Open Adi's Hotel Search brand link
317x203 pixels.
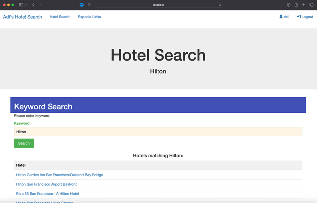point(22,17)
